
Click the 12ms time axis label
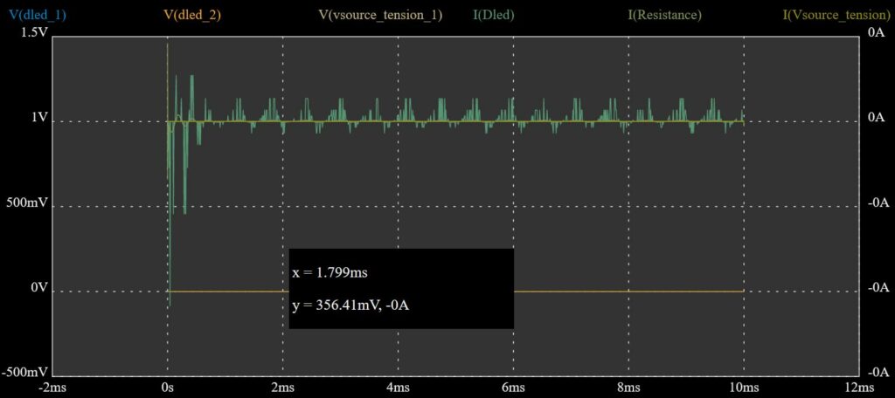coord(858,388)
